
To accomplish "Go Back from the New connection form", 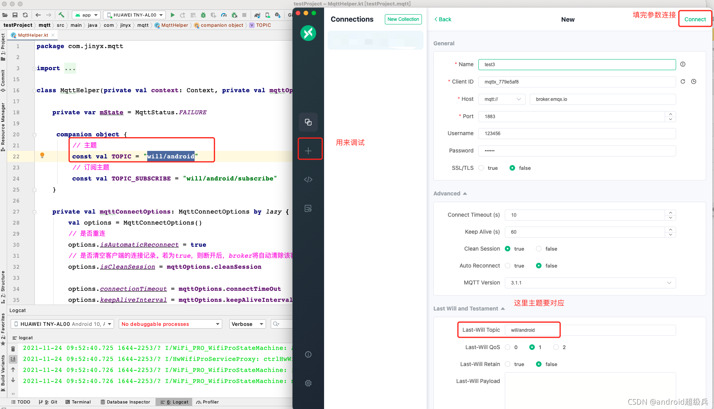I will point(443,19).
